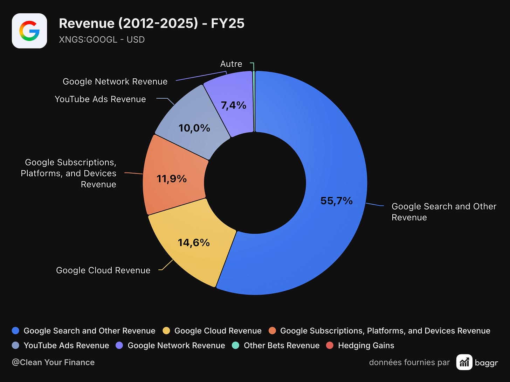Click the two-line Google Search callout beside the donut
This screenshot has width=510, height=382.
point(444,212)
